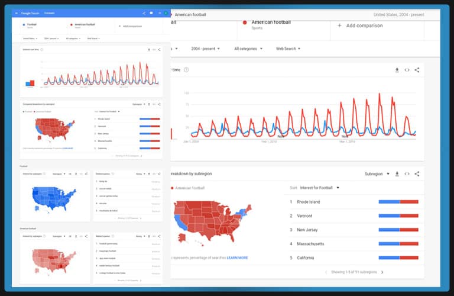Click Vermont comparison bar in enlarged list
This screenshot has width=454, height=296.
click(x=398, y=215)
